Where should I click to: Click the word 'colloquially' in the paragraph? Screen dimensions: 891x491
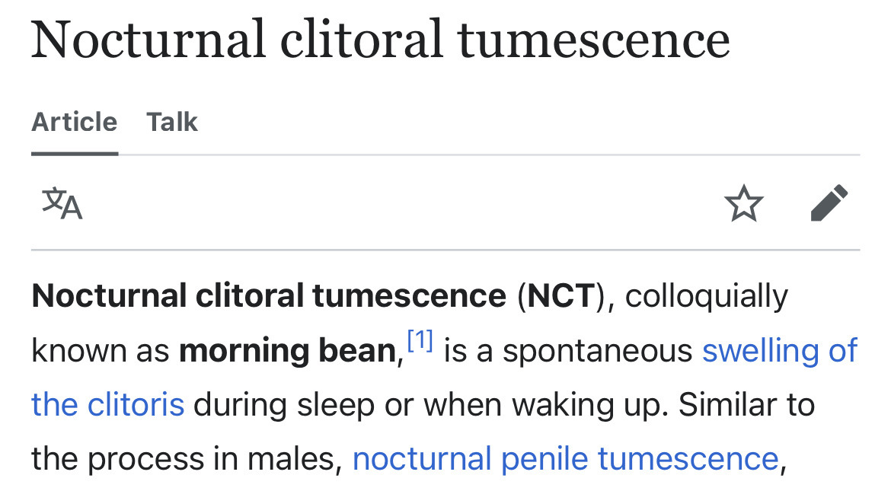coord(706,295)
